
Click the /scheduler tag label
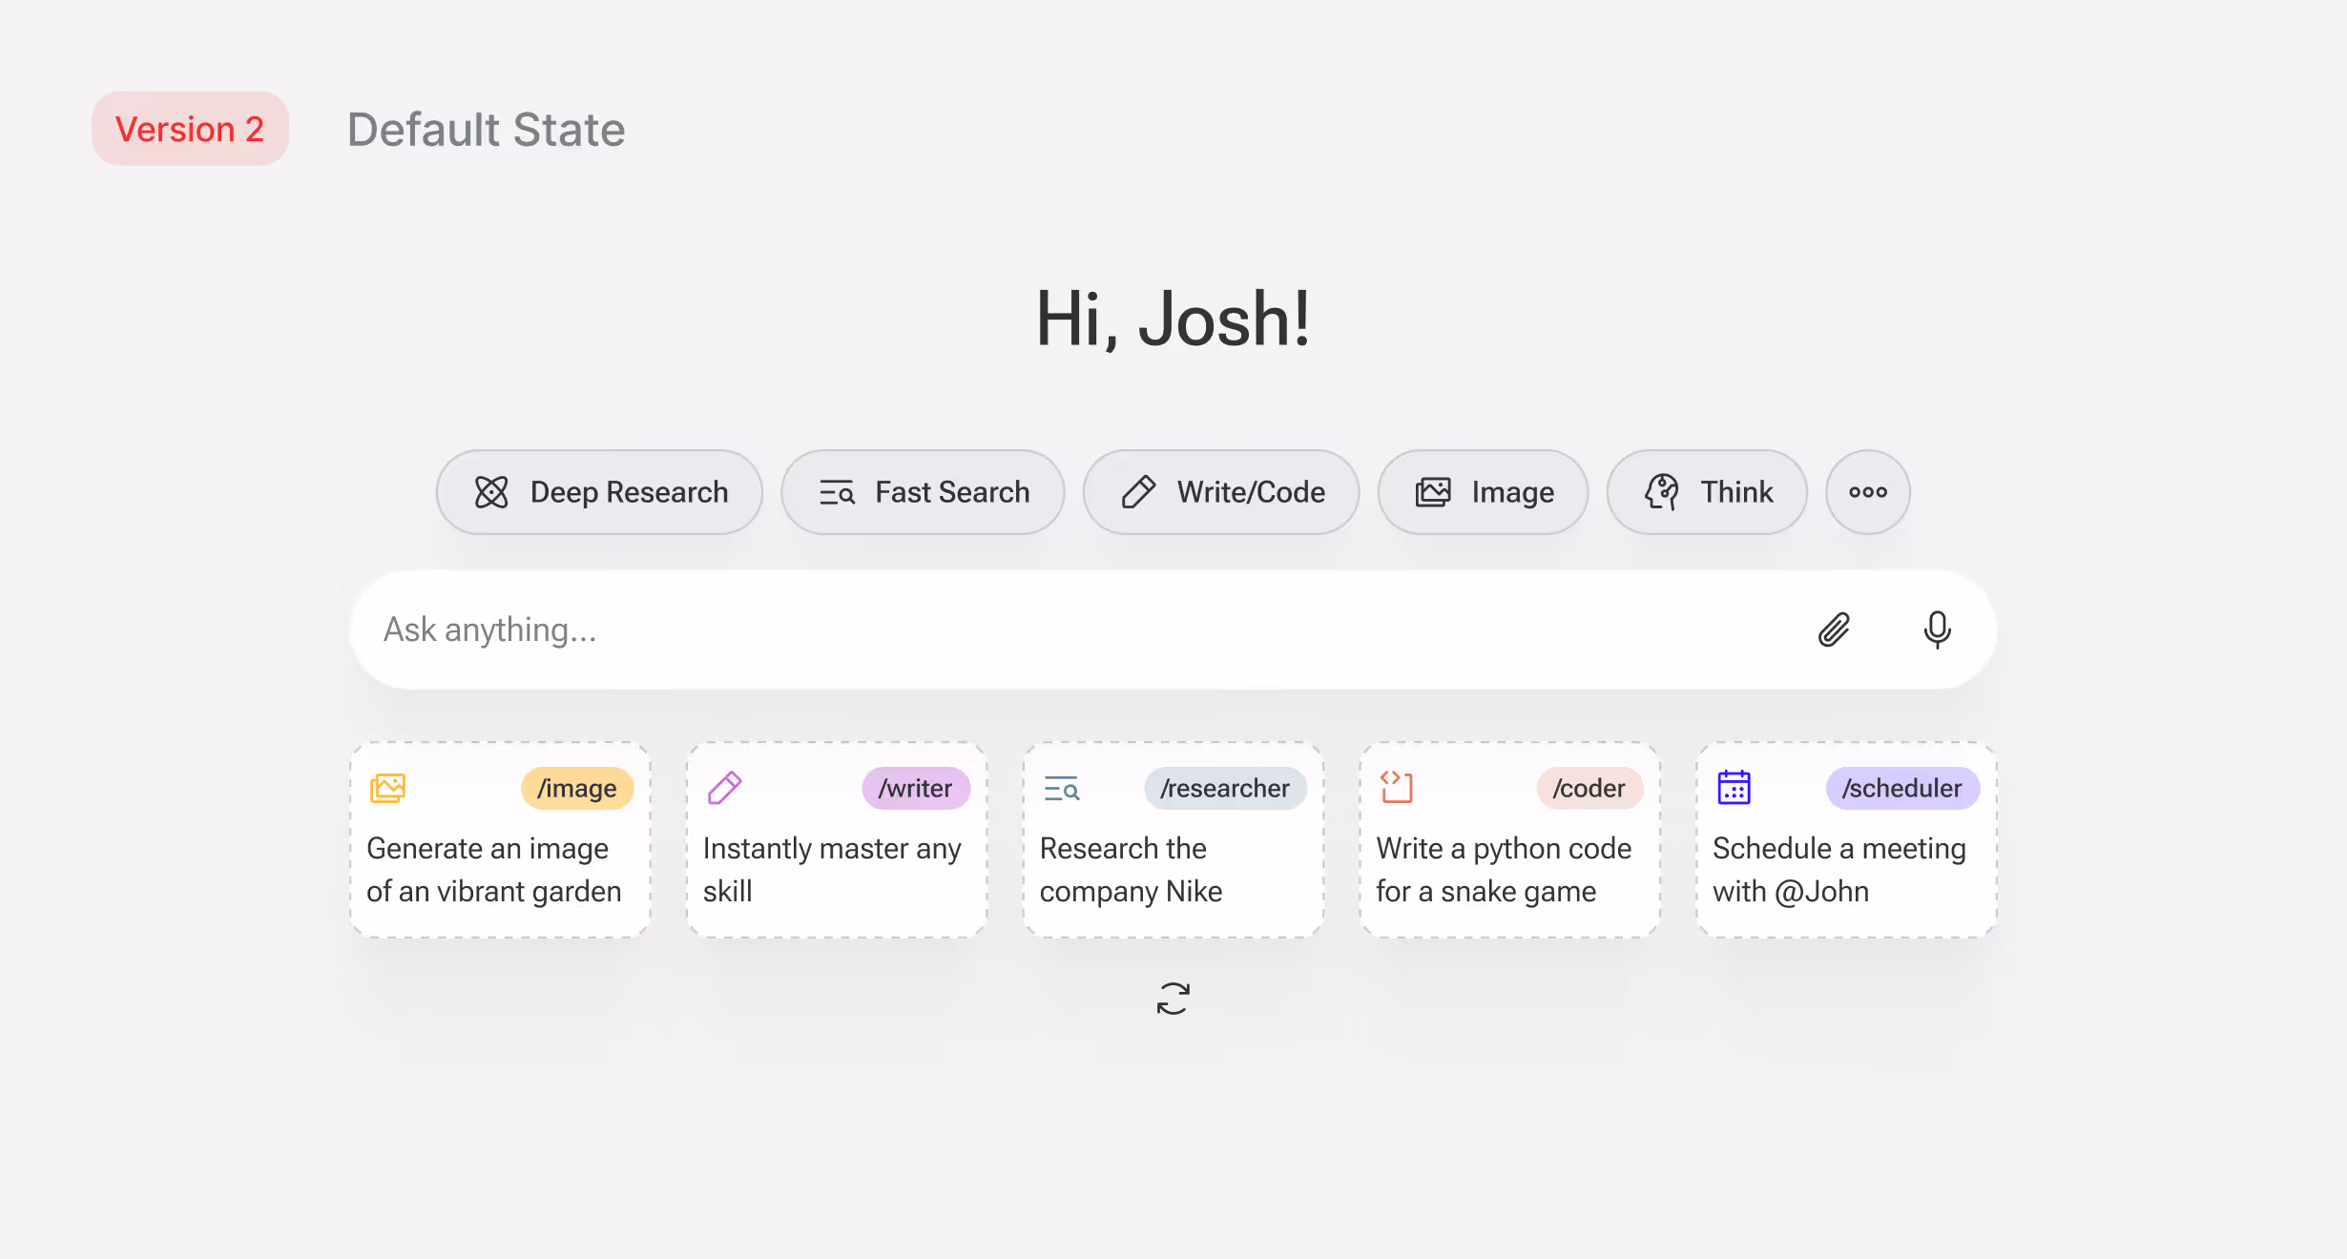(x=1901, y=788)
